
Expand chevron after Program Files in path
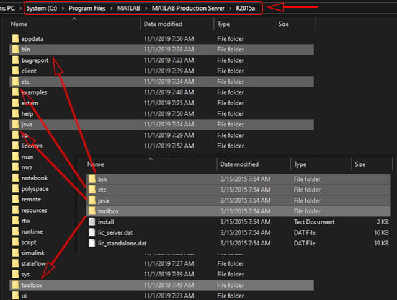click(x=111, y=8)
